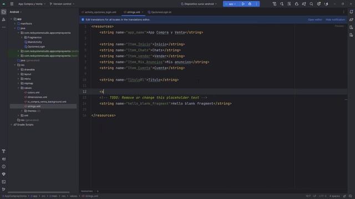355x199 pixels.
Task: Collapse the values folder
Action: (x=18, y=88)
